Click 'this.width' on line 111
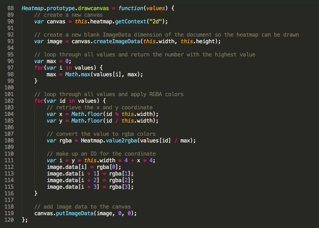 click(x=100, y=160)
